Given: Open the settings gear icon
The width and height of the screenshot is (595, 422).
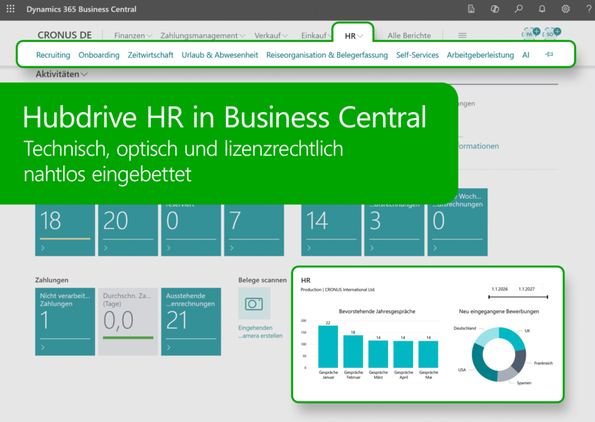Looking at the screenshot, I should tap(565, 9).
